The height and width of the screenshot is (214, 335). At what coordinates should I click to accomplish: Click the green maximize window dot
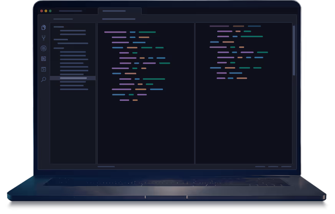(x=50, y=11)
